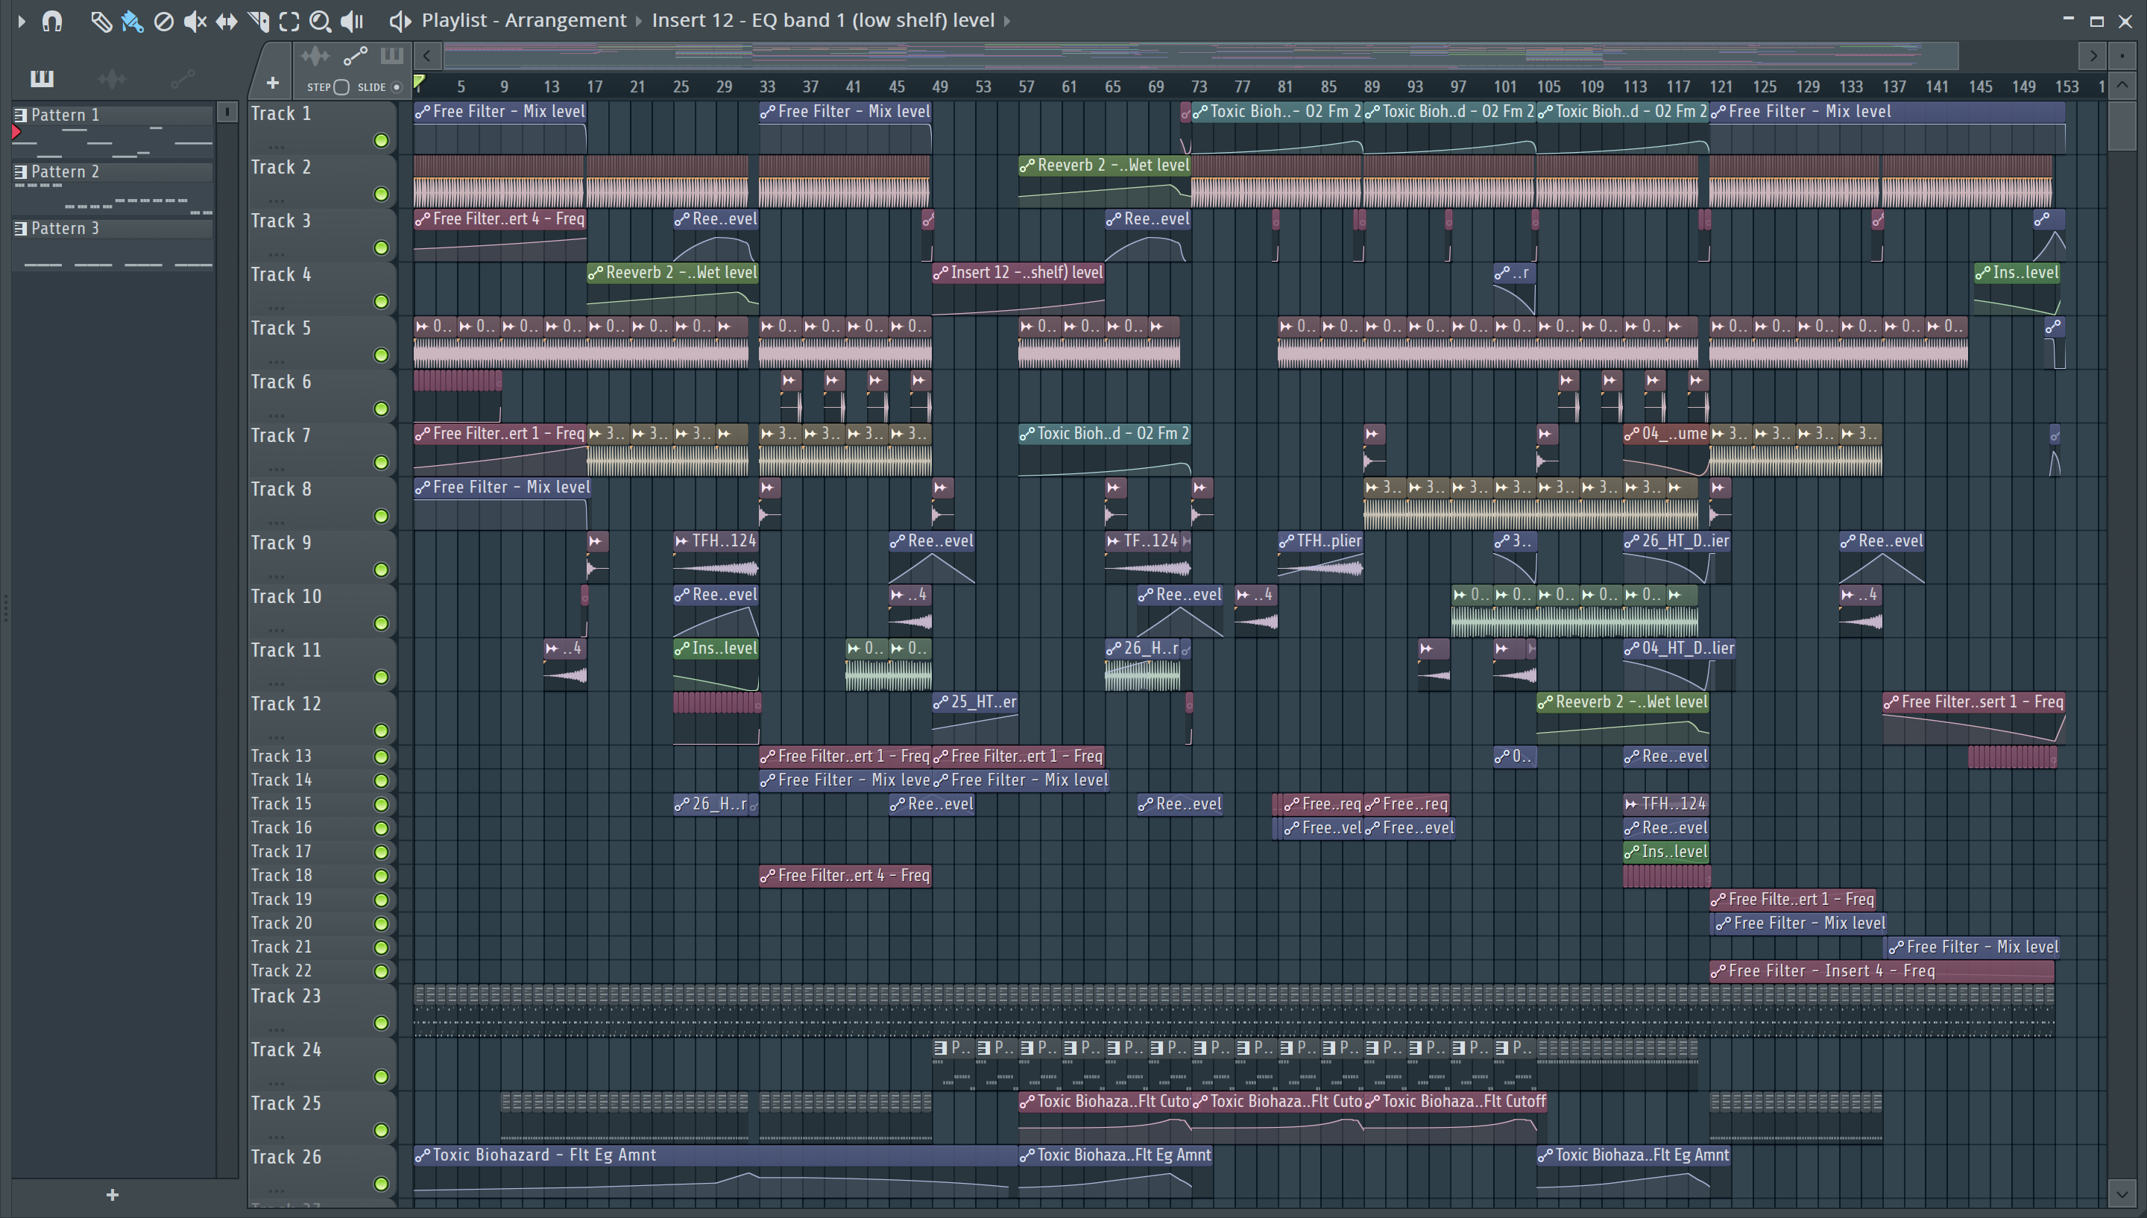
Task: Switch the picker to automation clips view
Action: 183,78
